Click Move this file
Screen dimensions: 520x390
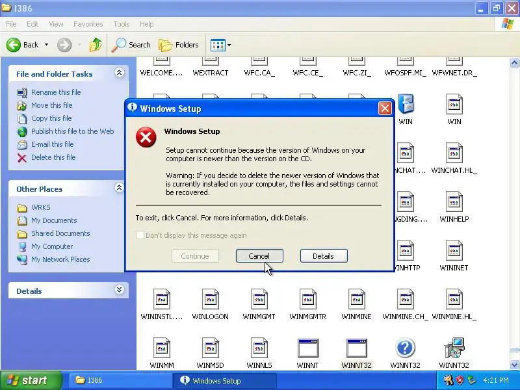[44, 105]
